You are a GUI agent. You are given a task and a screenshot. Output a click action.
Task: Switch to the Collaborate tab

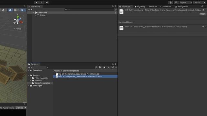(166, 6)
